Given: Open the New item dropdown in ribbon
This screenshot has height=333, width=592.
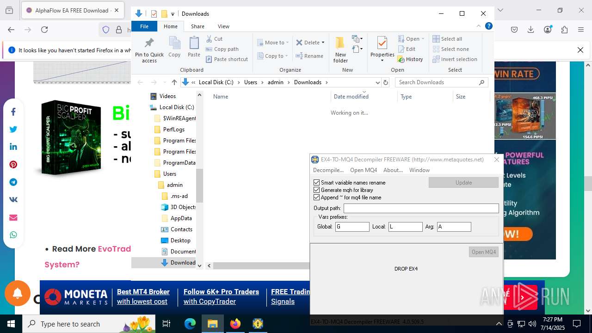Looking at the screenshot, I should coord(358,39).
